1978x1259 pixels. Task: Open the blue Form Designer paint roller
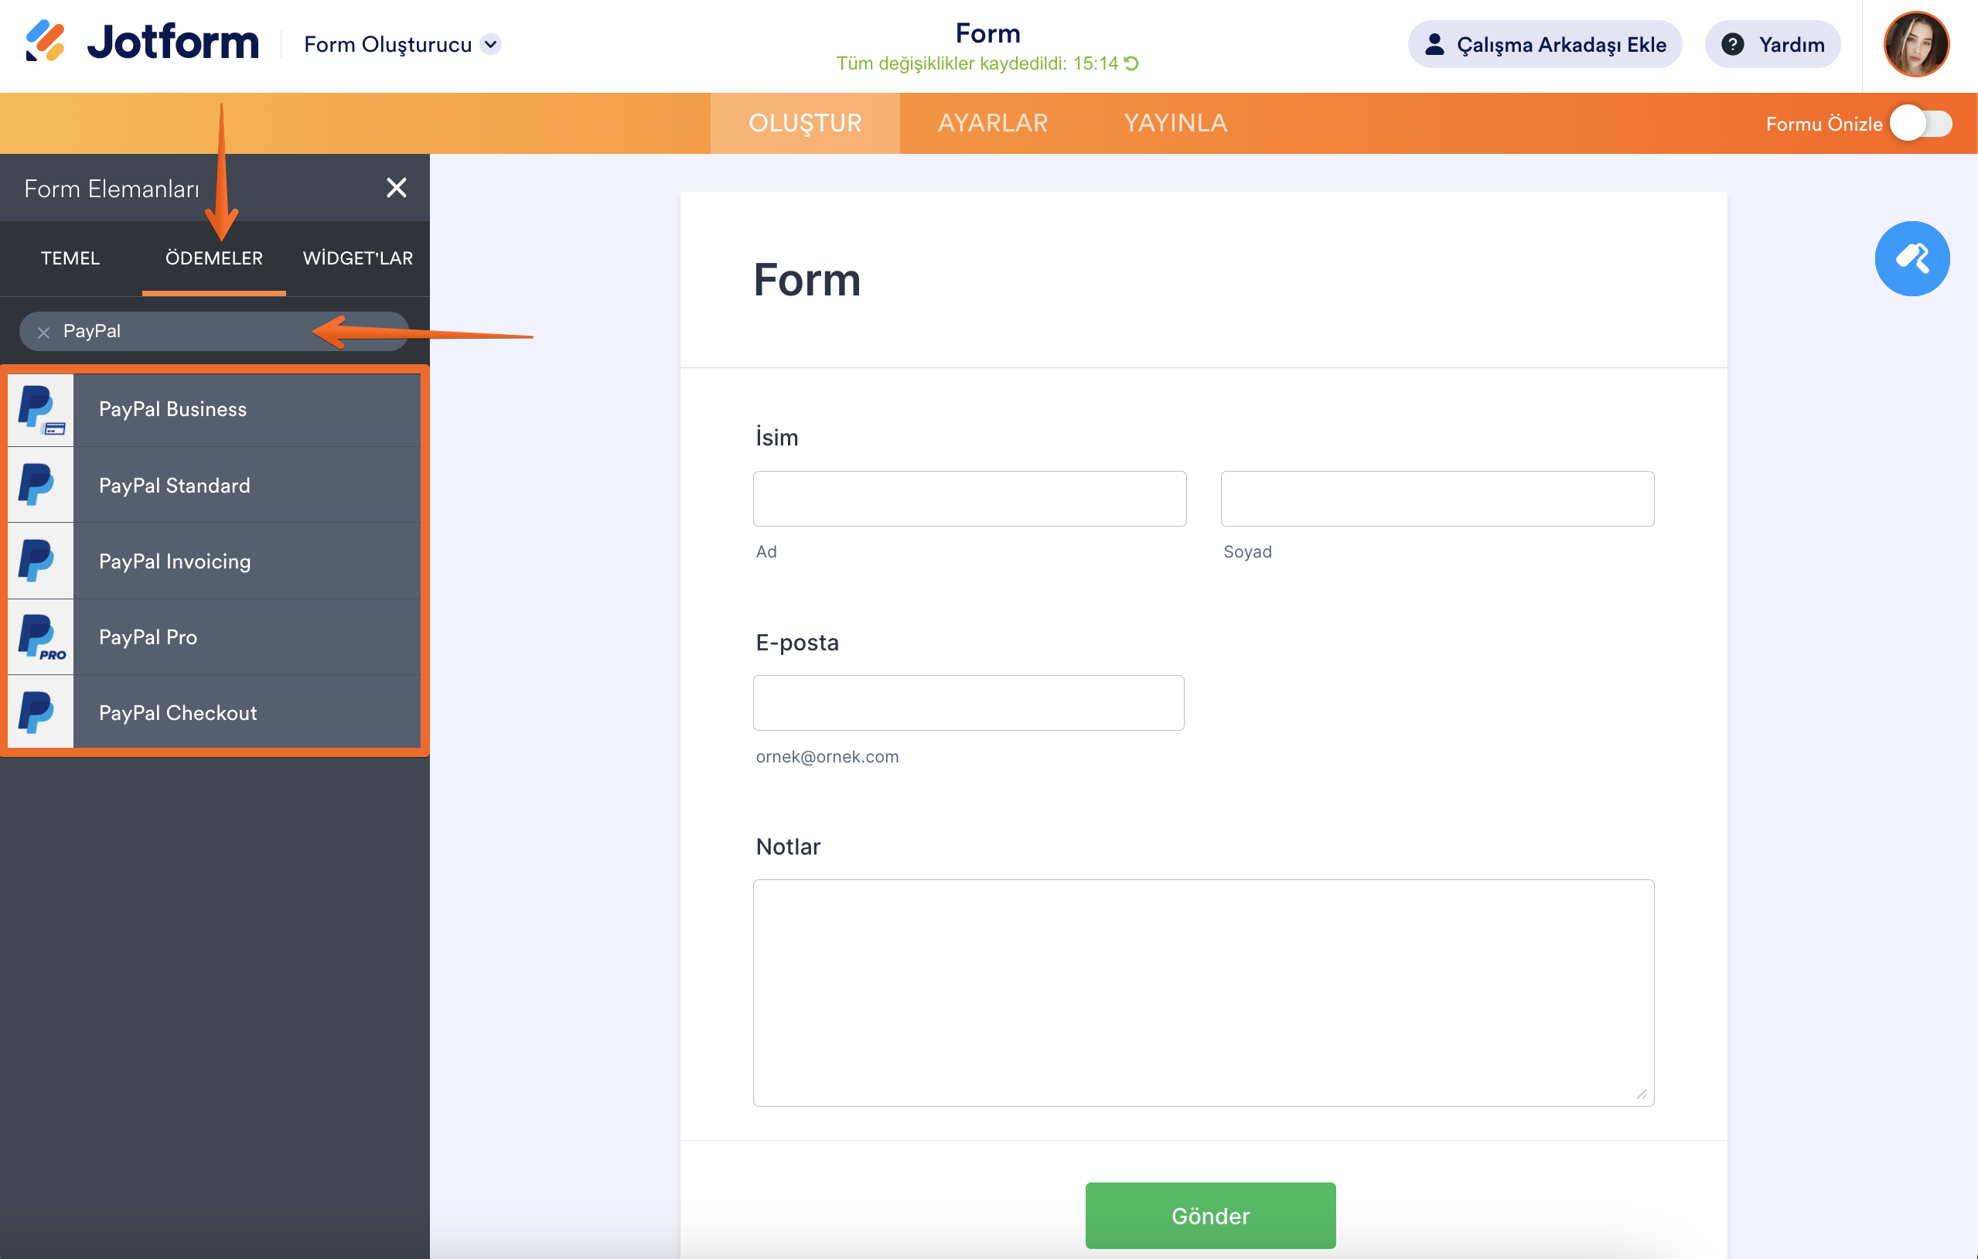tap(1911, 259)
